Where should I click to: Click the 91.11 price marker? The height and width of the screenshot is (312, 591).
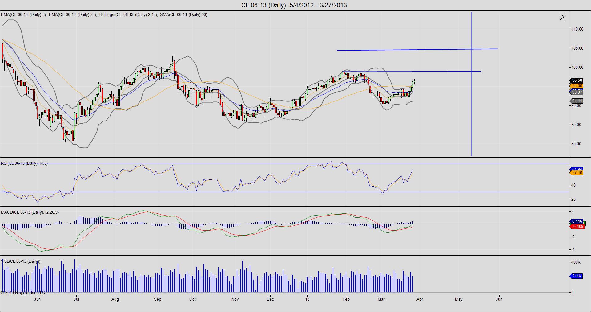577,101
